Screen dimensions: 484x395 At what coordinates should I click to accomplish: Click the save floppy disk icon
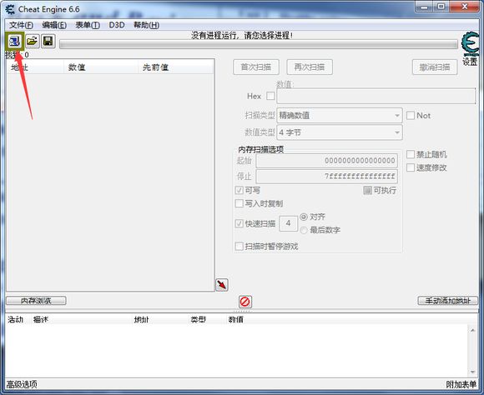pyautogui.click(x=48, y=41)
